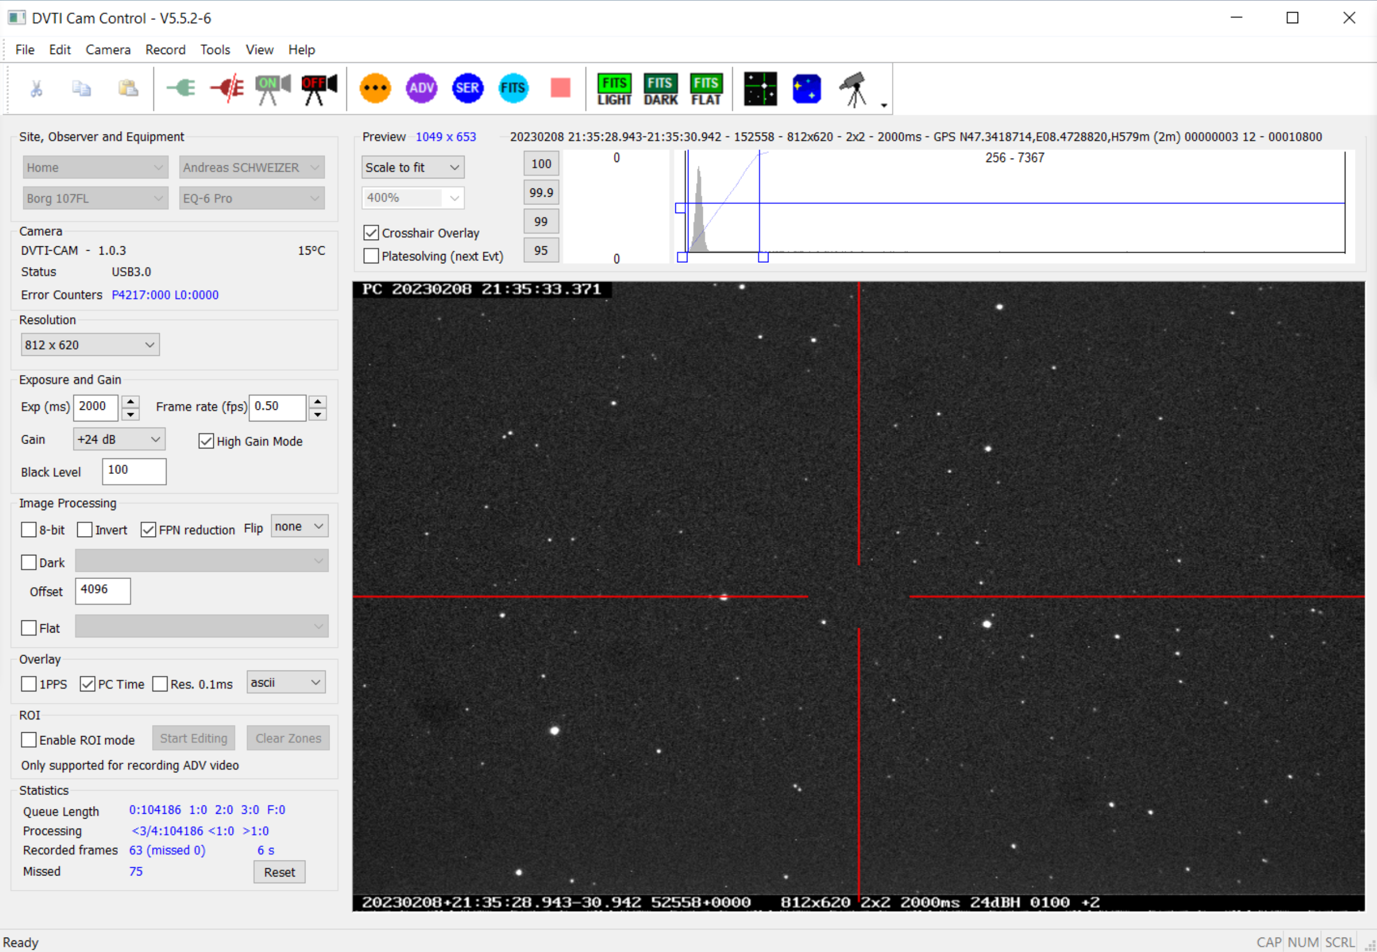The width and height of the screenshot is (1377, 952).
Task: Click the Black Level input field
Action: point(134,471)
